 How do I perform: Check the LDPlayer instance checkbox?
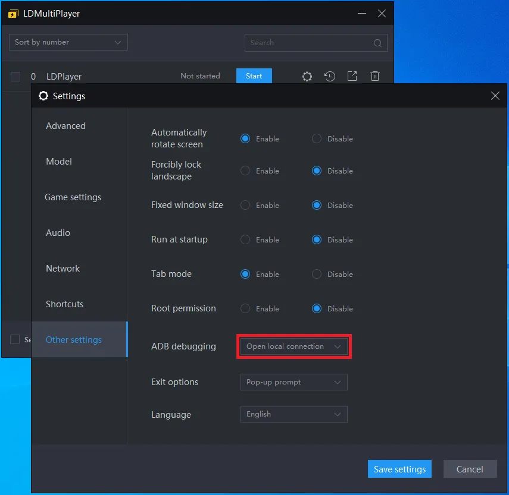coord(15,77)
